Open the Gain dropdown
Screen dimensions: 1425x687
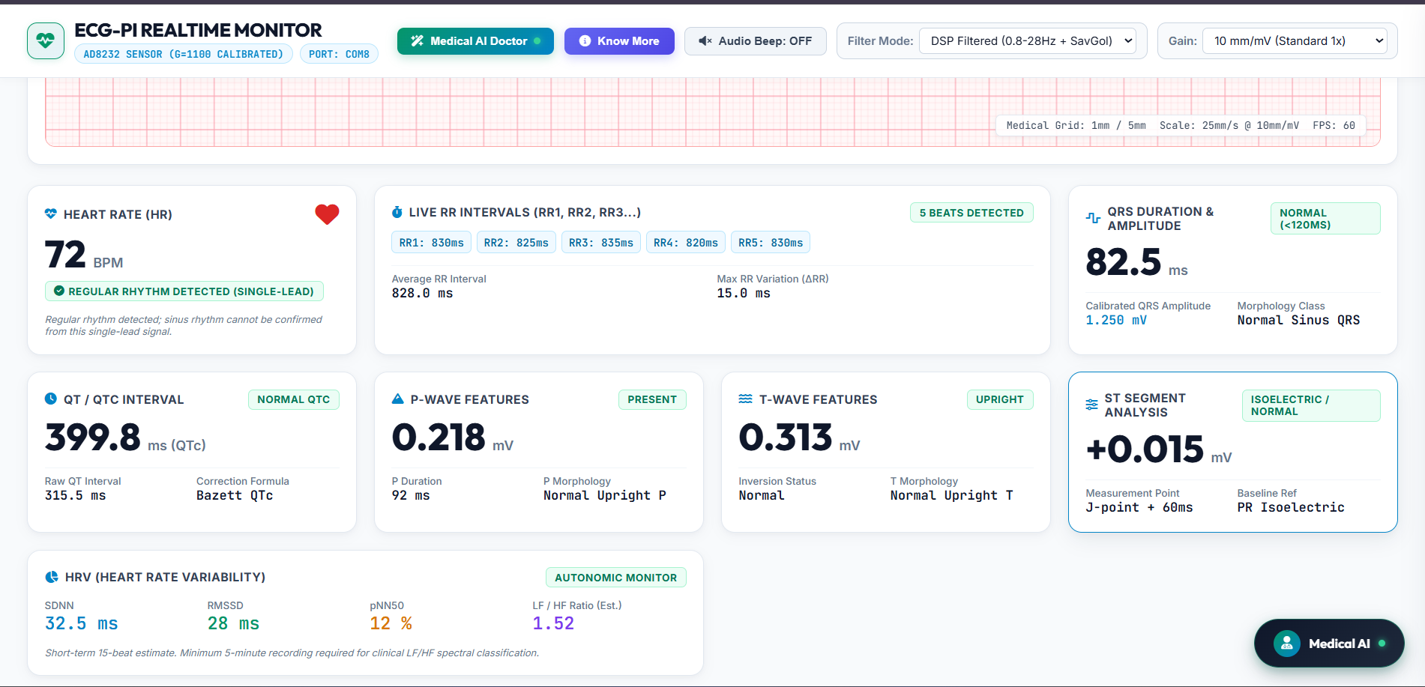click(1295, 41)
